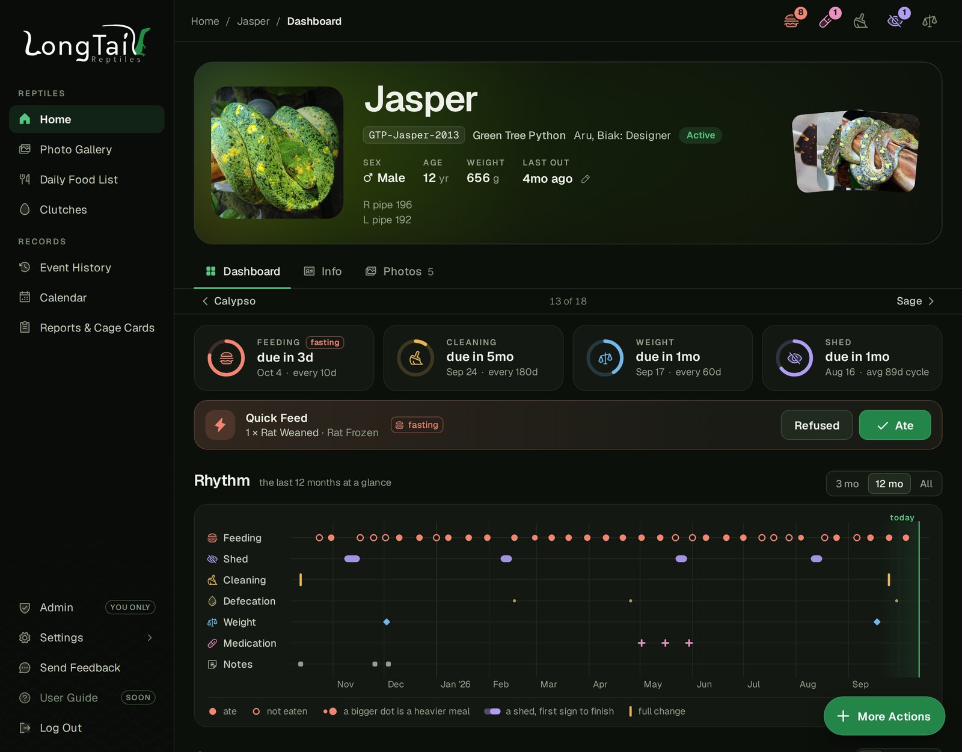Click the Cleaning card broom ring icon
This screenshot has height=752, width=962.
click(x=415, y=358)
